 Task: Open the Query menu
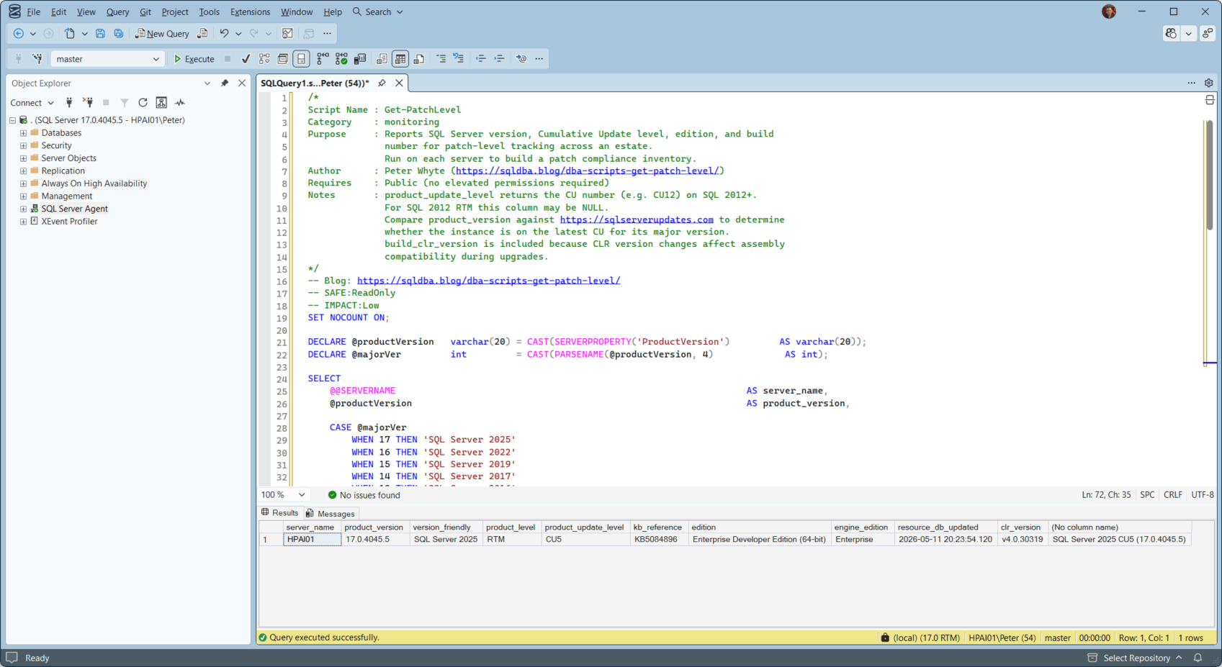click(x=117, y=12)
